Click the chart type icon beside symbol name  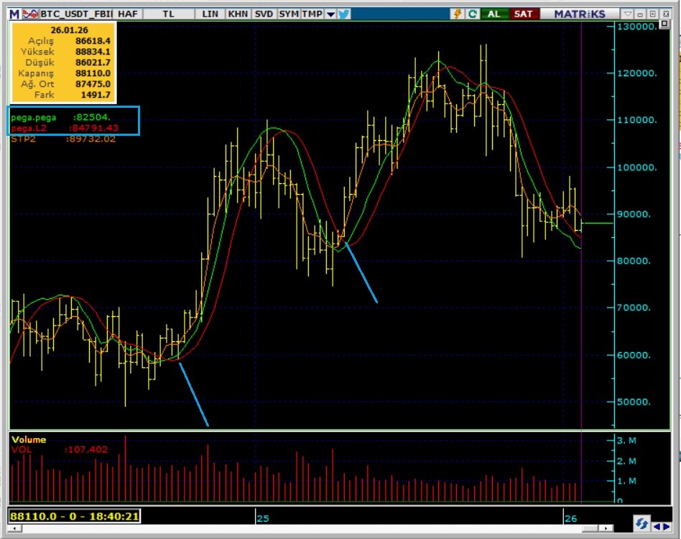[x=29, y=14]
